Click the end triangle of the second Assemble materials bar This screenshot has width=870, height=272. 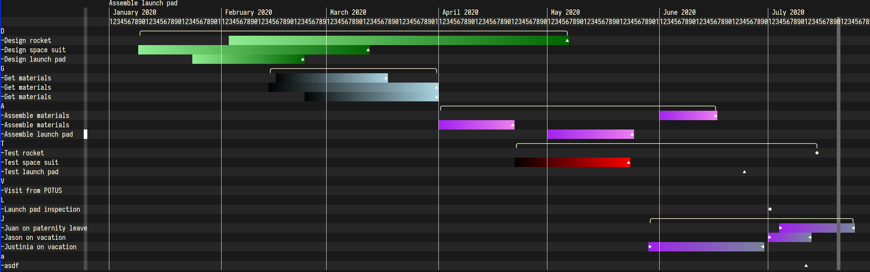click(x=513, y=125)
